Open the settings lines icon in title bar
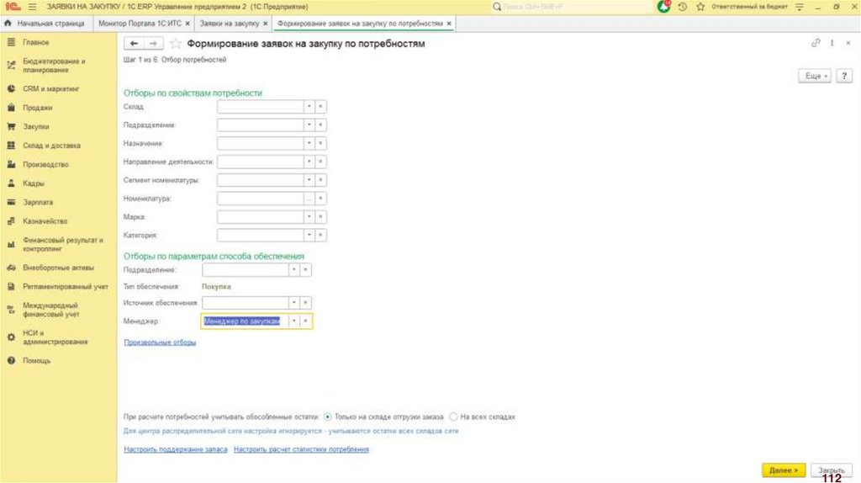This screenshot has height=483, width=861. (800, 7)
